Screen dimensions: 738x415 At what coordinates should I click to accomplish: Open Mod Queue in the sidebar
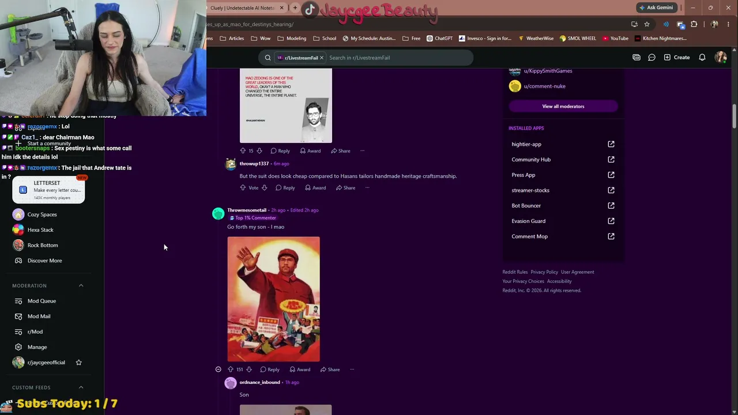tap(42, 301)
